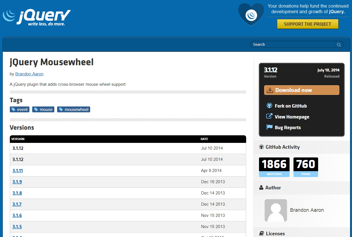Viewport: 352px width, 237px height.
Task: Click the heart donation icon
Action: click(251, 15)
